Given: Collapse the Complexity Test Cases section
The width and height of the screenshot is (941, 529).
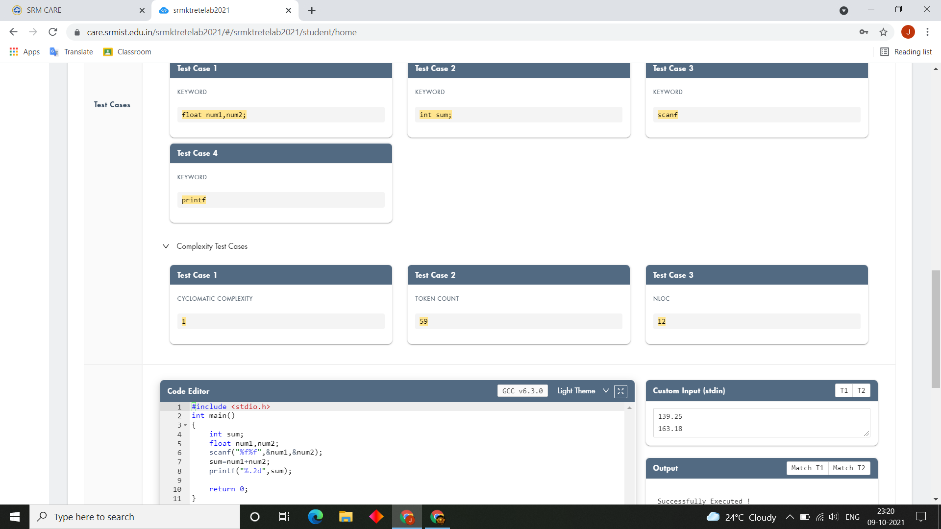Looking at the screenshot, I should pyautogui.click(x=166, y=246).
